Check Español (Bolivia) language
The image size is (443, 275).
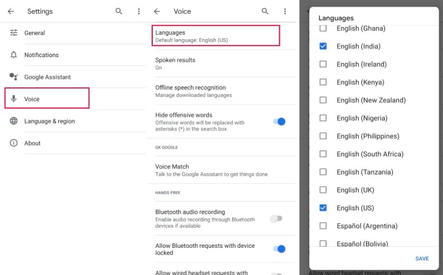point(323,243)
